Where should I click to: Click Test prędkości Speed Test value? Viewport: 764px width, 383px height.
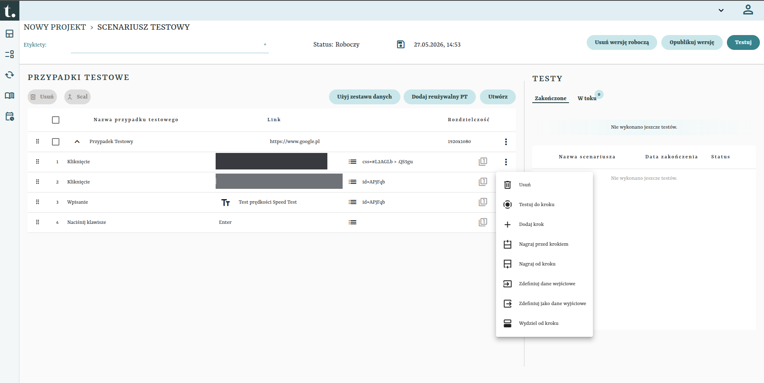(268, 202)
